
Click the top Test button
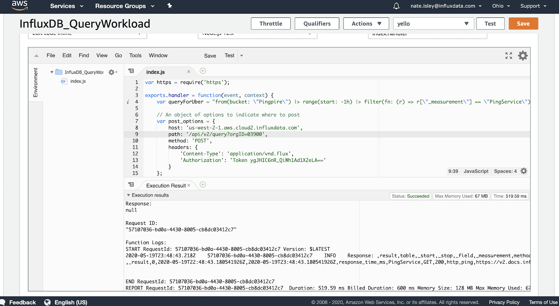[x=490, y=23]
